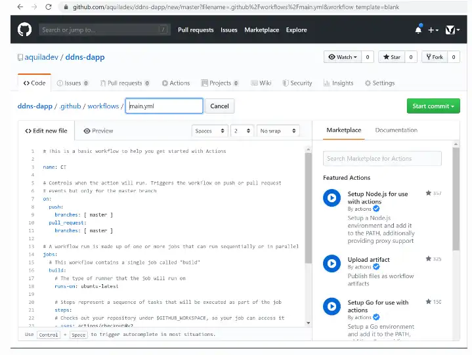The width and height of the screenshot is (472, 355).
Task: Switch to the repository Pull requests tab
Action: tap(125, 83)
